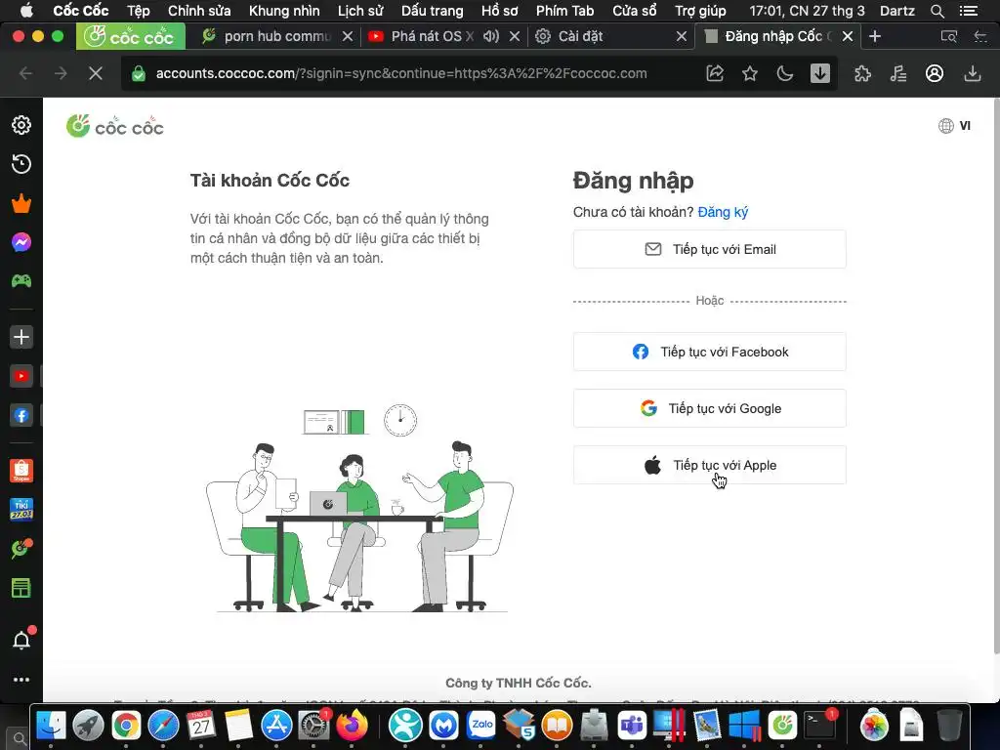Viewport: 1000px width, 750px height.
Task: Click Tiếp tục với Email
Action: [710, 249]
